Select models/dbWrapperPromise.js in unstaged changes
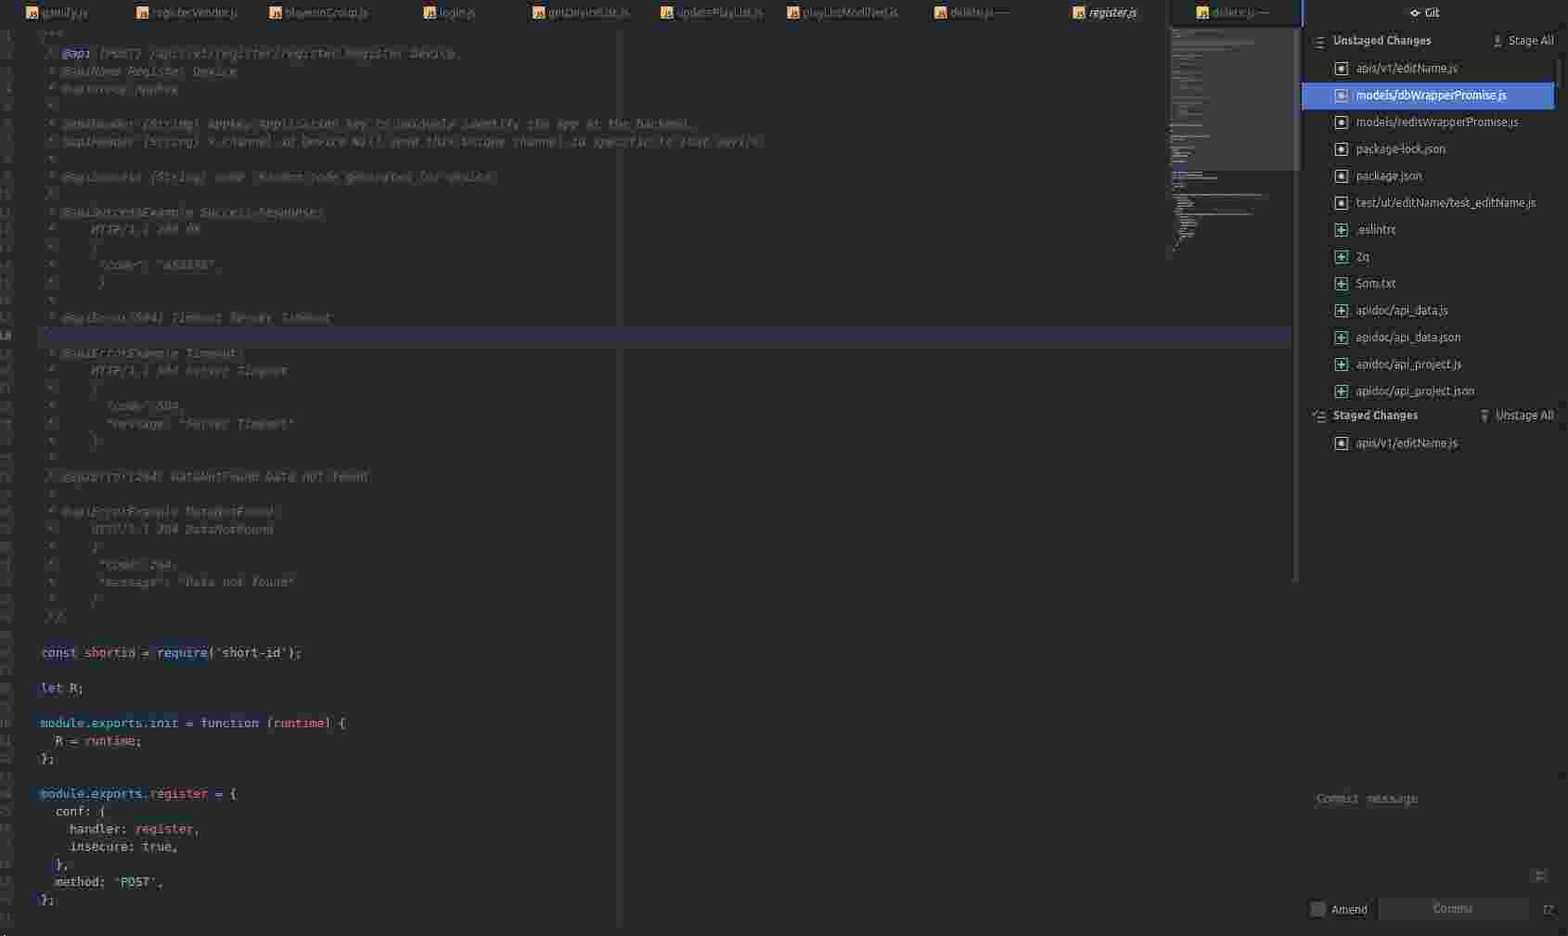 (x=1428, y=96)
